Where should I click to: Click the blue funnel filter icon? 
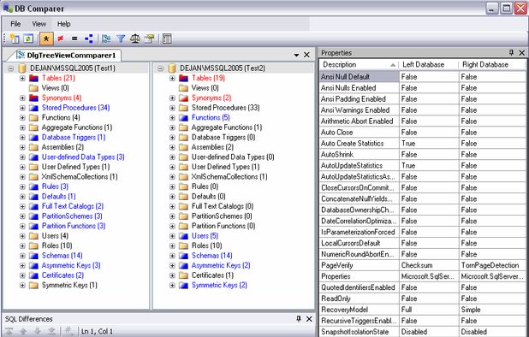click(121, 38)
